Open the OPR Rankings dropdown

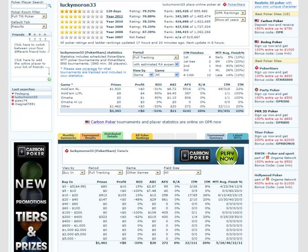pyautogui.click(x=230, y=13)
